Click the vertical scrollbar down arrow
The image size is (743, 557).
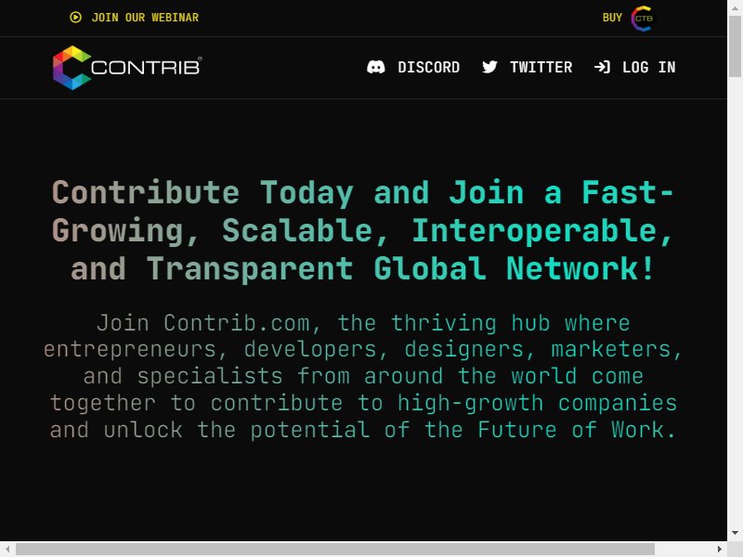pyautogui.click(x=735, y=533)
